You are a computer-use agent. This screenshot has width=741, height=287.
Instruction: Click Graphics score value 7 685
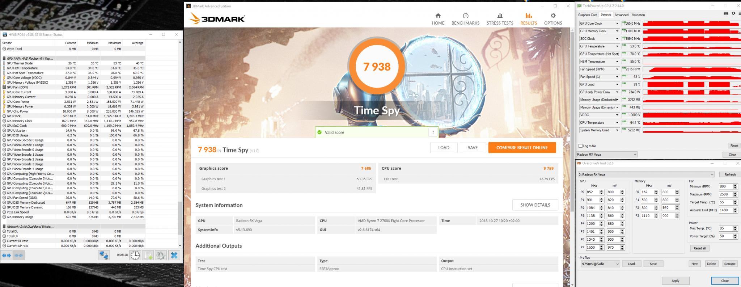tap(366, 168)
